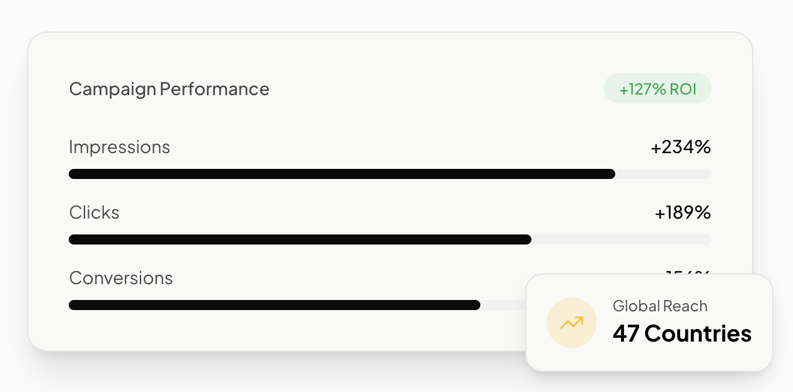
Task: Click the +127% text in green badge
Action: (x=642, y=89)
